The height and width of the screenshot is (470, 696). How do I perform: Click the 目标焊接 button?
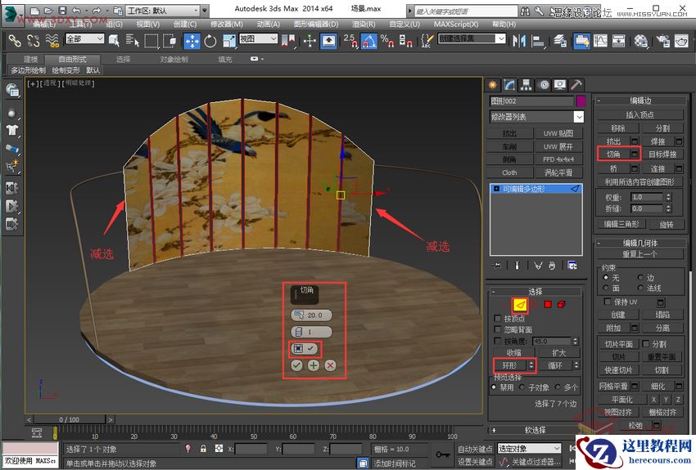(x=662, y=154)
